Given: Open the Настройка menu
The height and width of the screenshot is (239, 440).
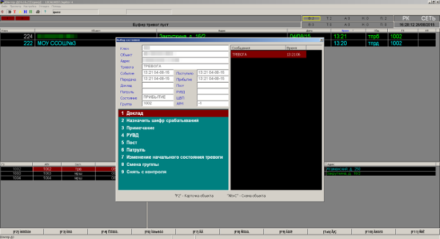Looking at the screenshot, I should coord(30,6).
